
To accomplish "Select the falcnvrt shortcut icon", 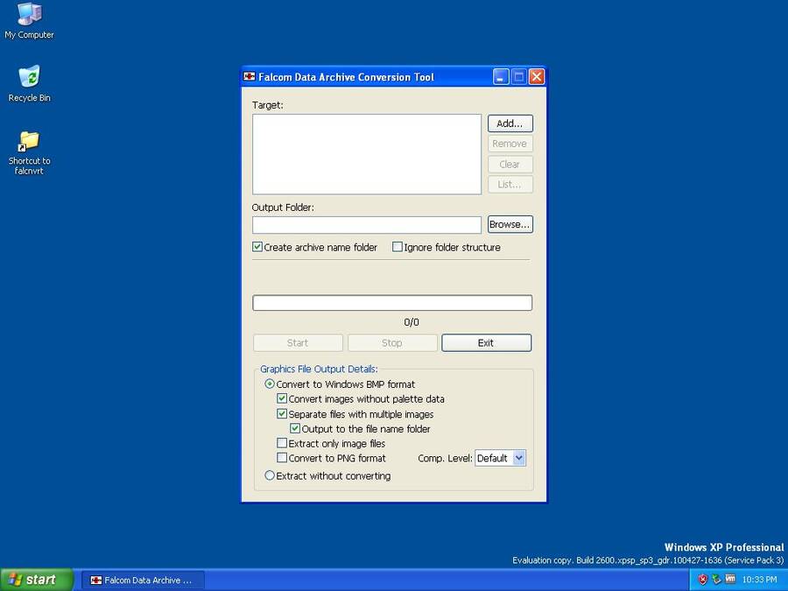I will pos(29,142).
